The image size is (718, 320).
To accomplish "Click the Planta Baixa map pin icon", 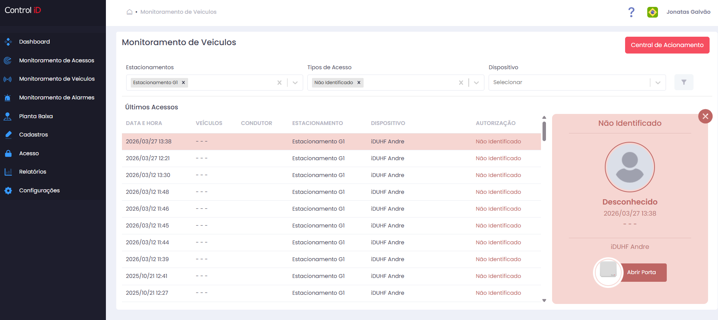I will (x=8, y=116).
